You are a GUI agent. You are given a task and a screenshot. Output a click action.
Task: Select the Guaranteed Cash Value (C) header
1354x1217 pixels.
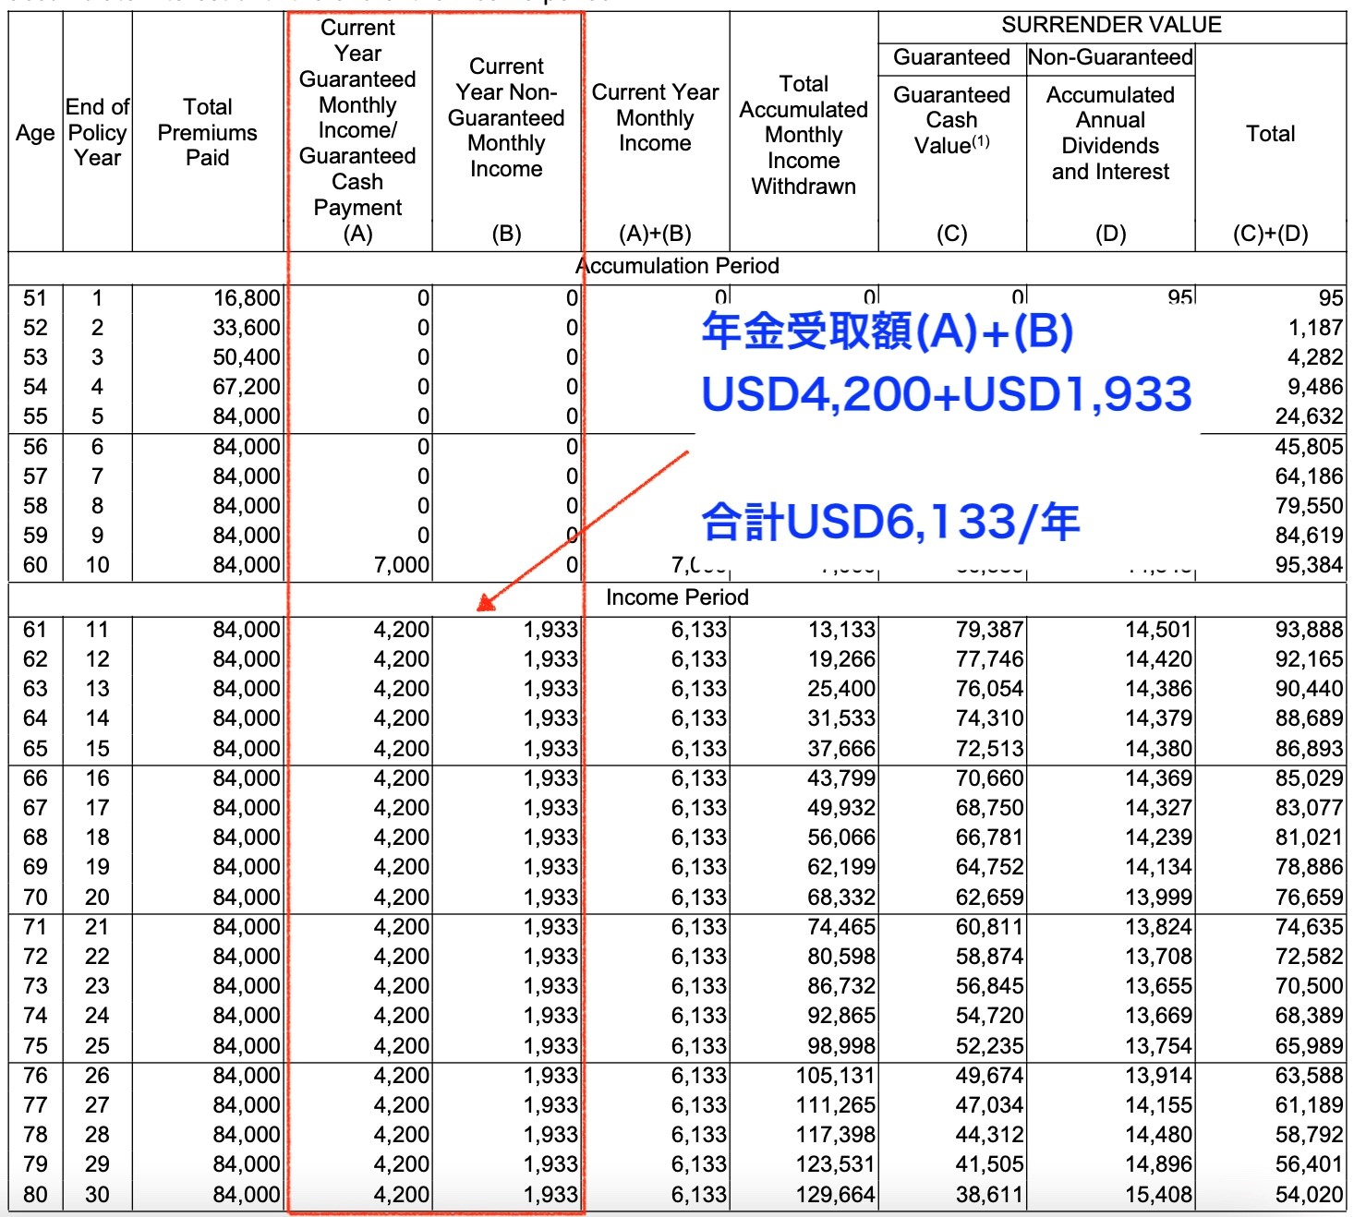point(951,121)
